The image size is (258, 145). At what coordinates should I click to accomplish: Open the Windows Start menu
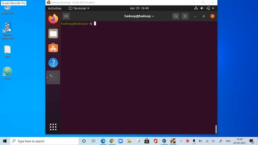pyautogui.click(x=5, y=141)
